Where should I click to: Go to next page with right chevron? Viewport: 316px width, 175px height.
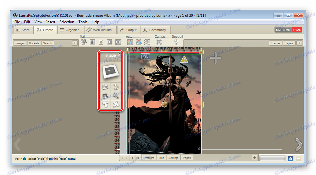coord(299,145)
